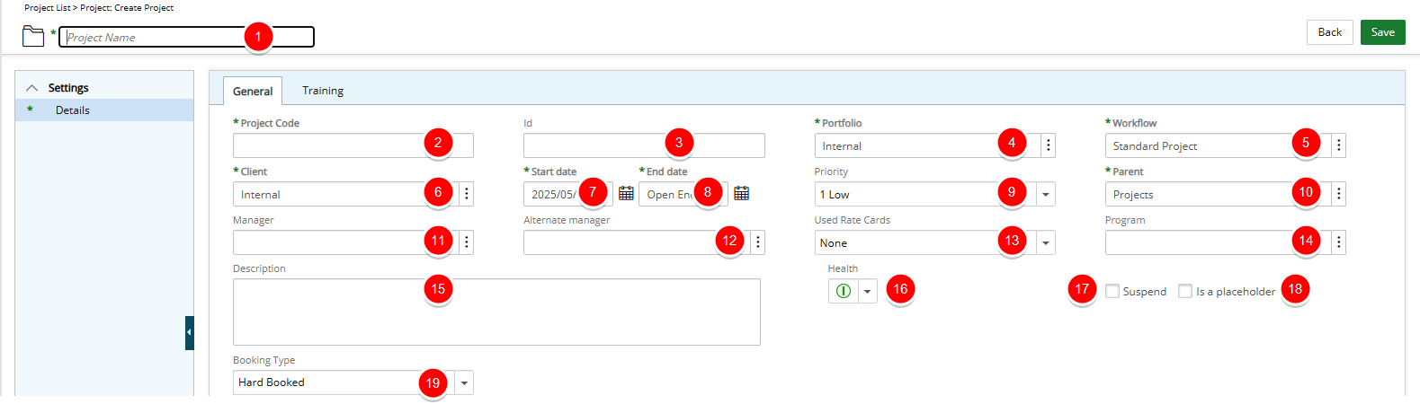Click the Parent field showing Projects
This screenshot has height=413, width=1420.
click(x=1218, y=194)
